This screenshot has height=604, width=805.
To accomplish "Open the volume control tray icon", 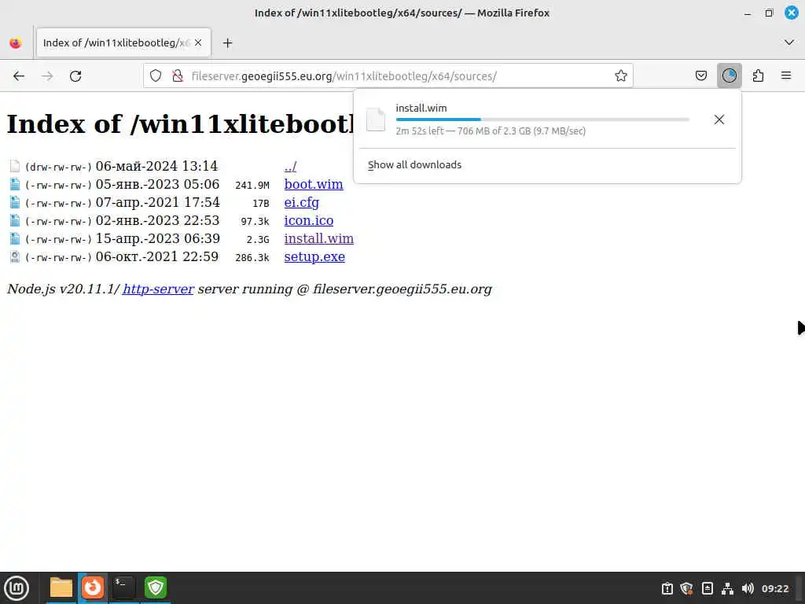I will coord(748,588).
